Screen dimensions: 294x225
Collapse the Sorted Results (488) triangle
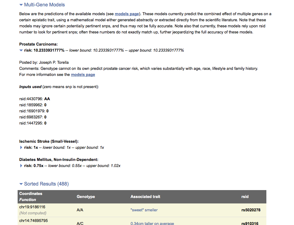click(21, 184)
